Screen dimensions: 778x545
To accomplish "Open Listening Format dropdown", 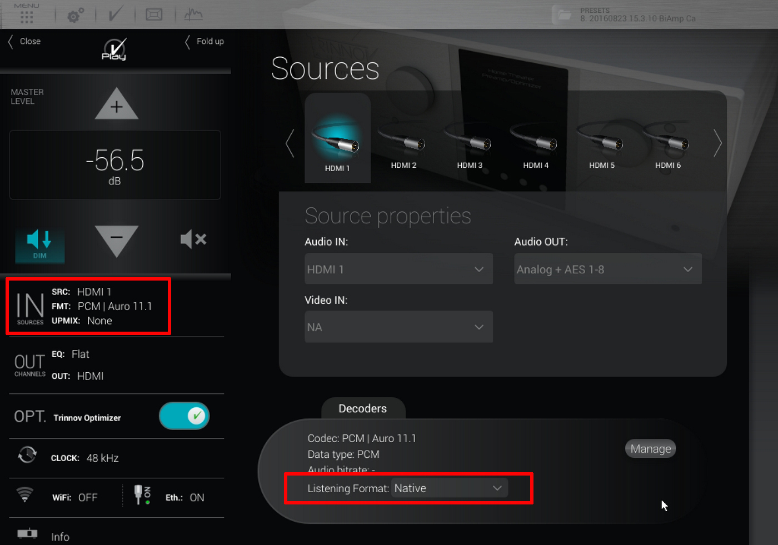I will click(x=449, y=488).
